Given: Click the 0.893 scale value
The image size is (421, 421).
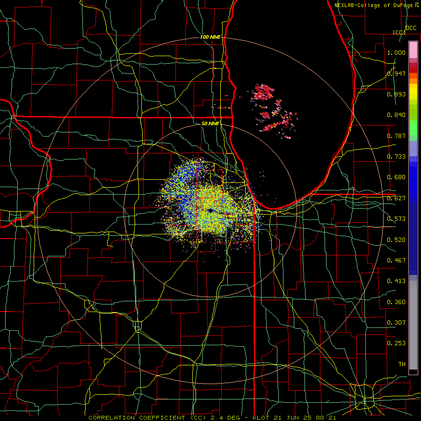Looking at the screenshot, I should coord(396,94).
